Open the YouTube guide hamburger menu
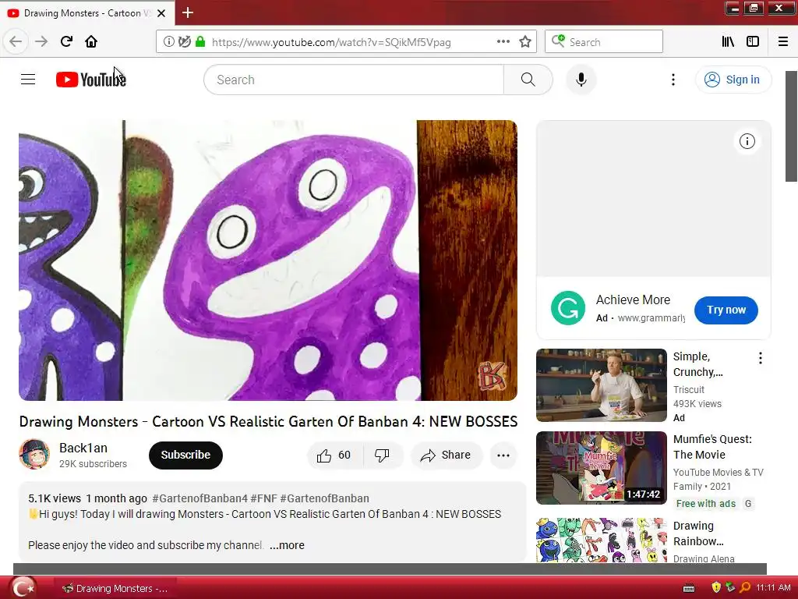The height and width of the screenshot is (599, 798). point(28,80)
